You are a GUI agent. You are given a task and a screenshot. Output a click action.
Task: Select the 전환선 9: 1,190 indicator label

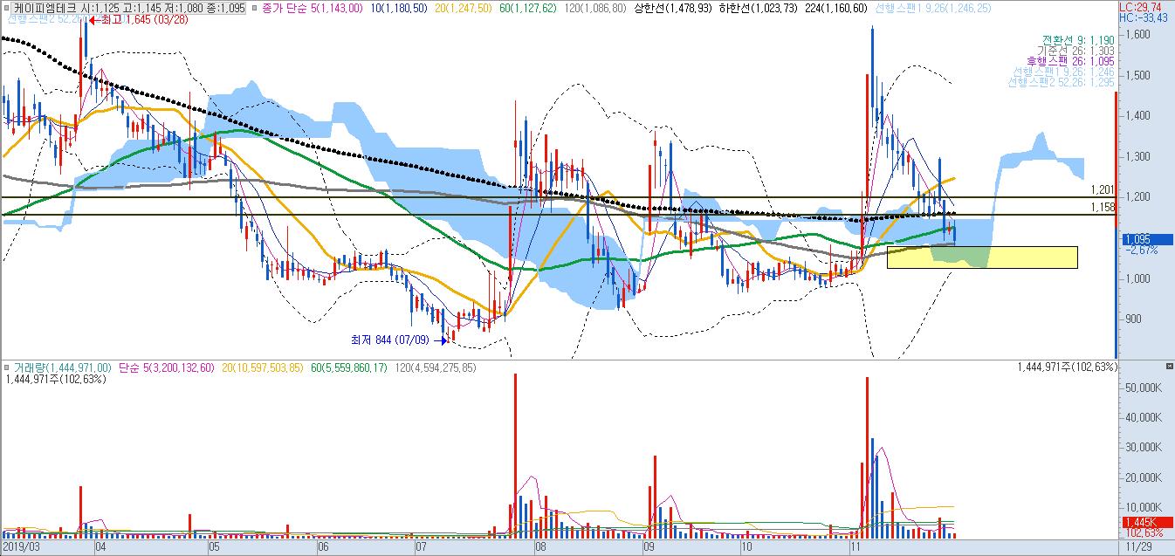1077,40
